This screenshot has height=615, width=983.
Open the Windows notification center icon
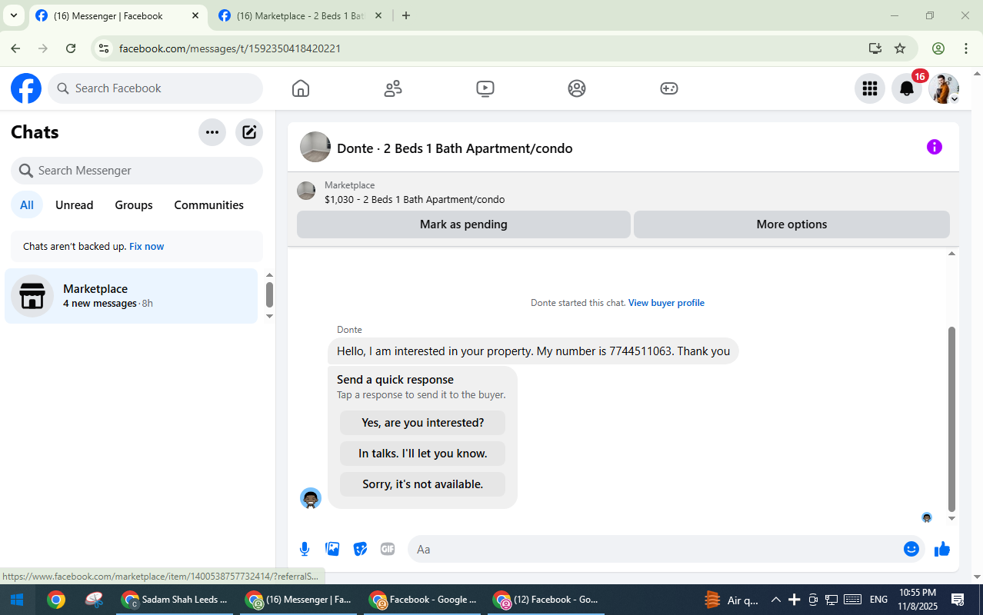pyautogui.click(x=958, y=600)
